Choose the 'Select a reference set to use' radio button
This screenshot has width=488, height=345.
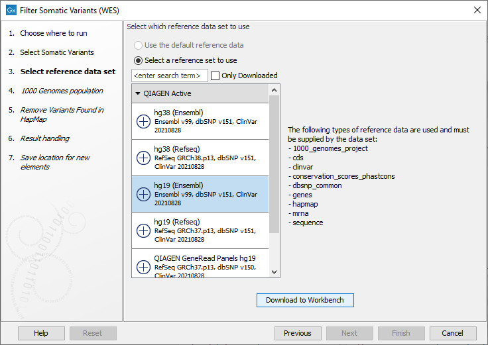click(x=138, y=60)
